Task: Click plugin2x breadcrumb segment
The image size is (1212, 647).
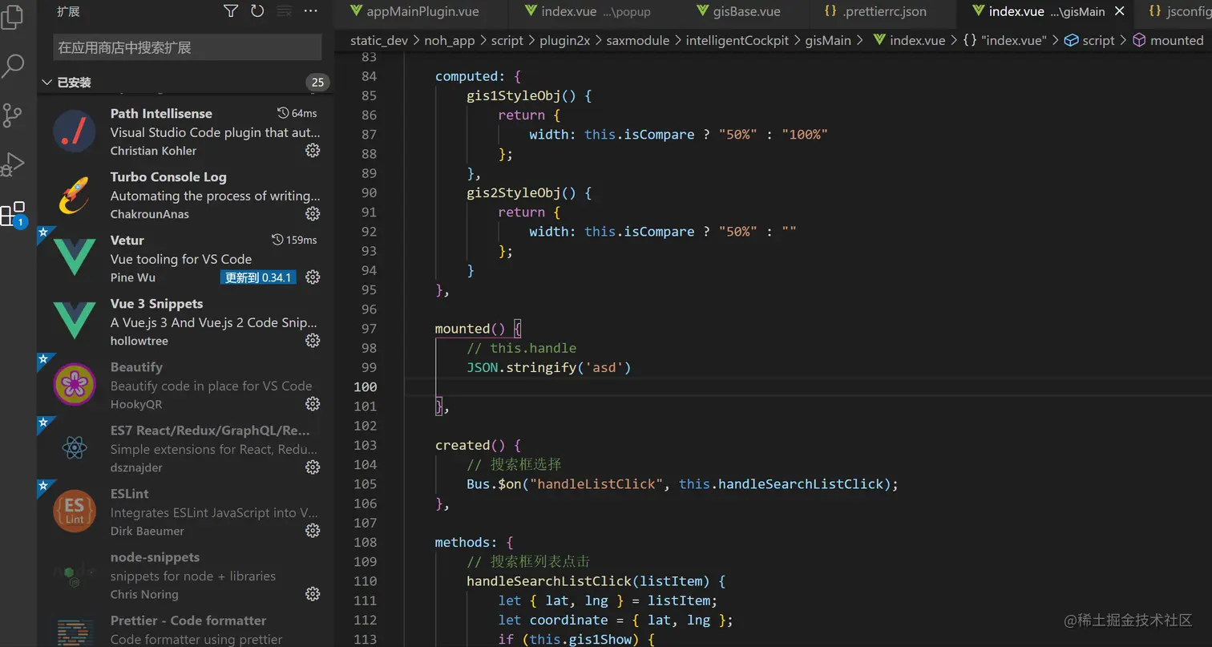Action: 564,40
